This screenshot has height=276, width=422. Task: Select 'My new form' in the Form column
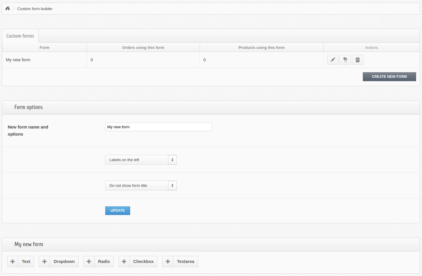tap(18, 60)
